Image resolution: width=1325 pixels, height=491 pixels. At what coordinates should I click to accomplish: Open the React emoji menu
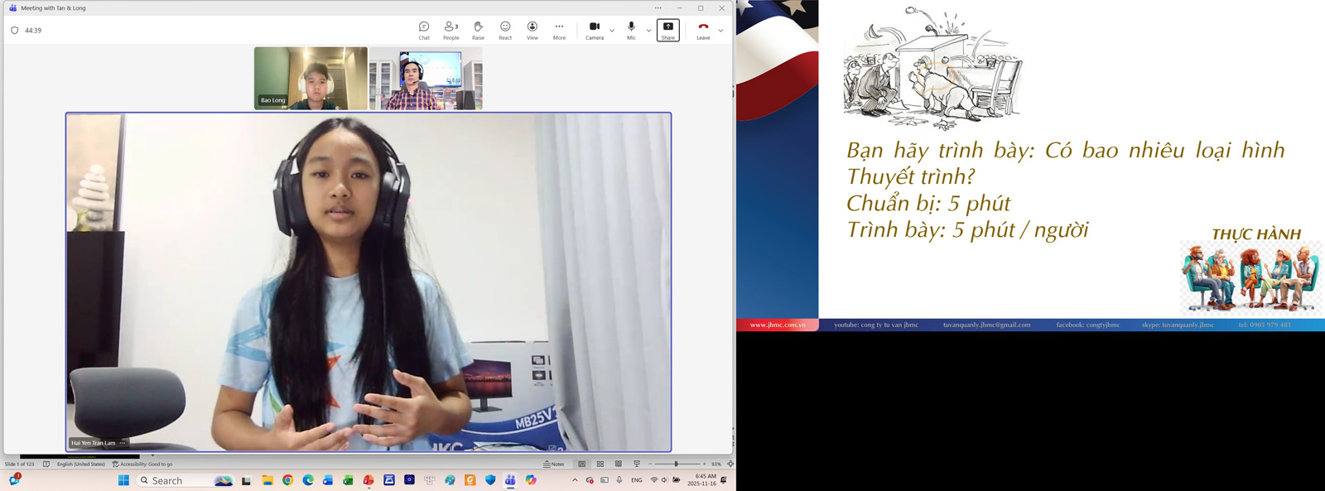[505, 30]
